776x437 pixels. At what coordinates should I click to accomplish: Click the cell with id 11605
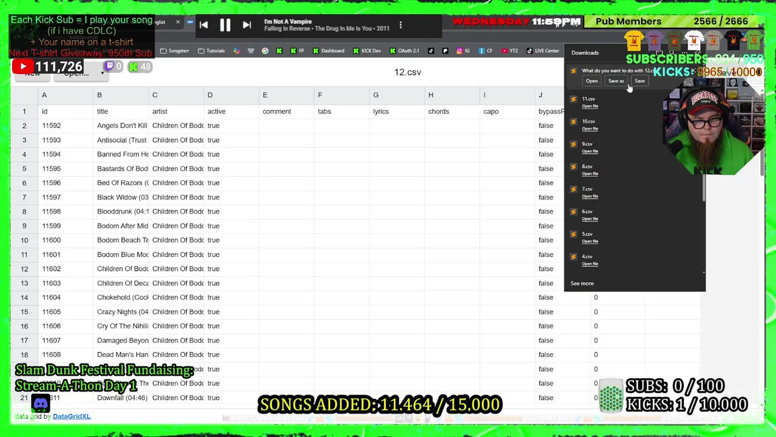[x=66, y=312]
